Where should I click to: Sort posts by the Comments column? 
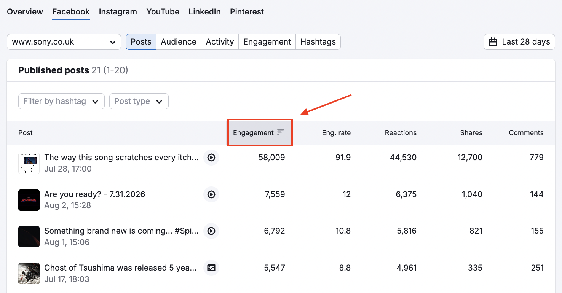(x=526, y=132)
